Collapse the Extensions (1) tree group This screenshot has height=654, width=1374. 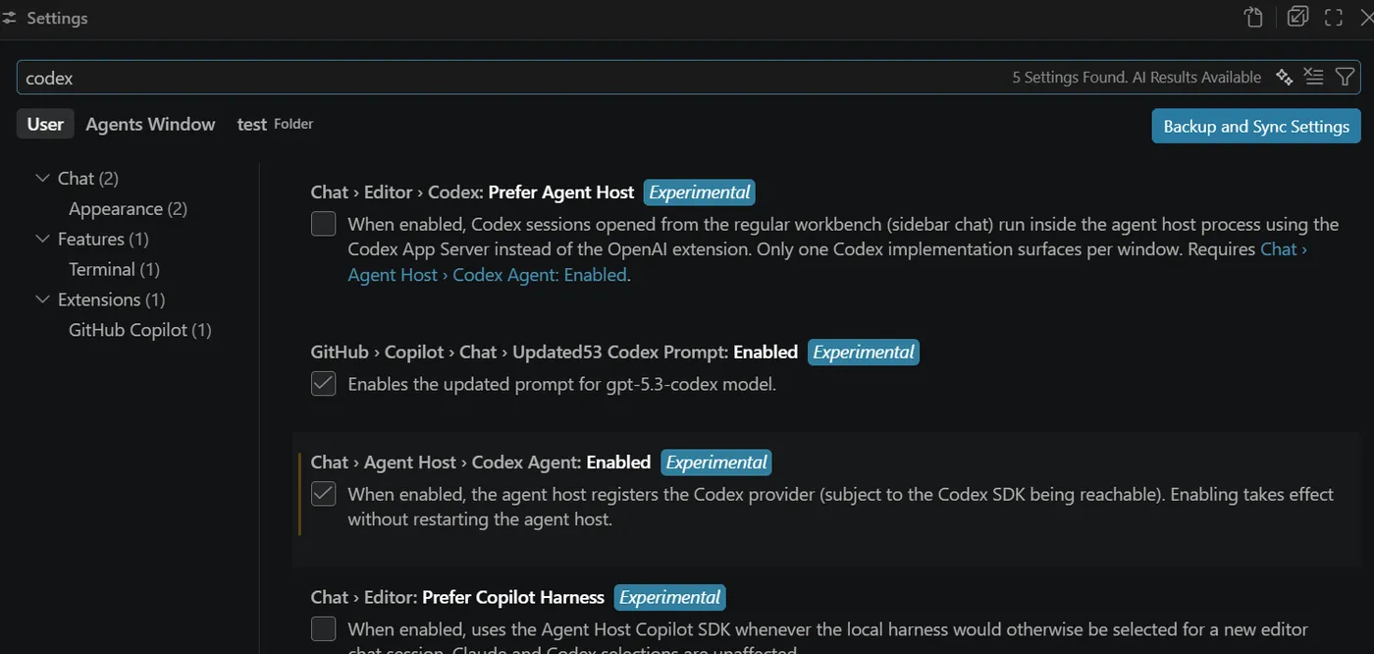pos(42,300)
